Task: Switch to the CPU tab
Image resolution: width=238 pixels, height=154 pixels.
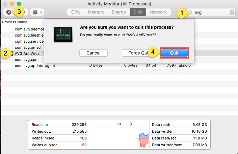Action: point(76,12)
